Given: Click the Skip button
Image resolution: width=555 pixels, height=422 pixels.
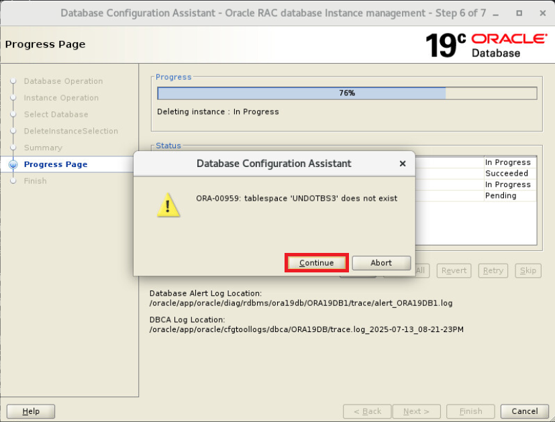Looking at the screenshot, I should 527,270.
